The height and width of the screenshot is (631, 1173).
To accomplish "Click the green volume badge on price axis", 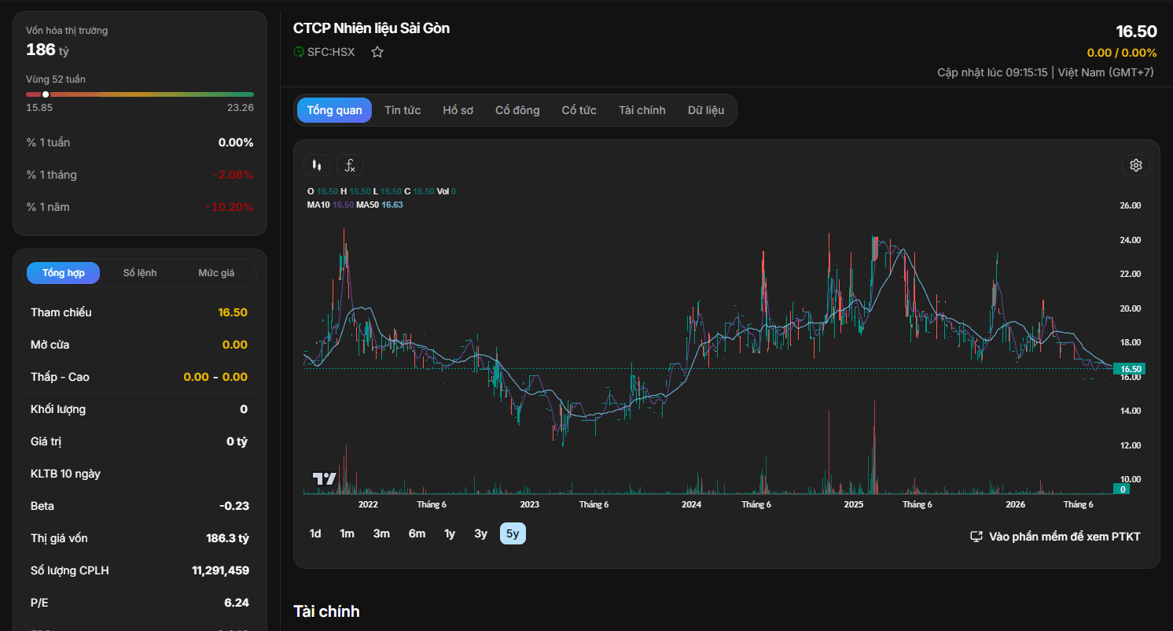I will 1123,489.
